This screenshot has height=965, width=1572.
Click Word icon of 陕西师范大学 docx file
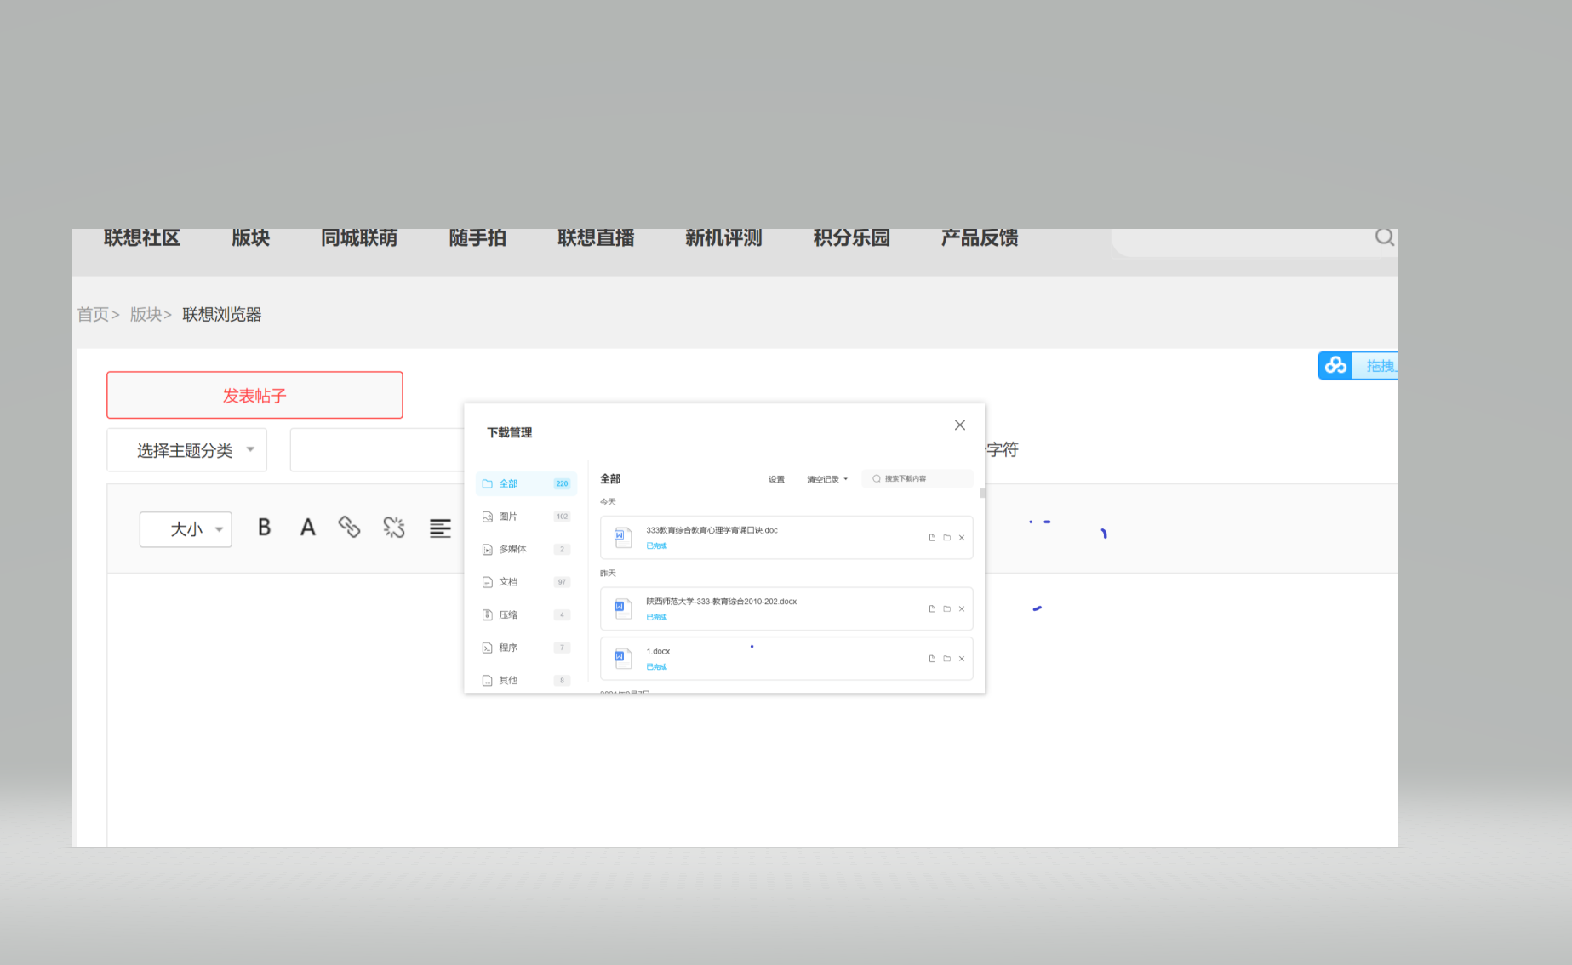click(623, 608)
